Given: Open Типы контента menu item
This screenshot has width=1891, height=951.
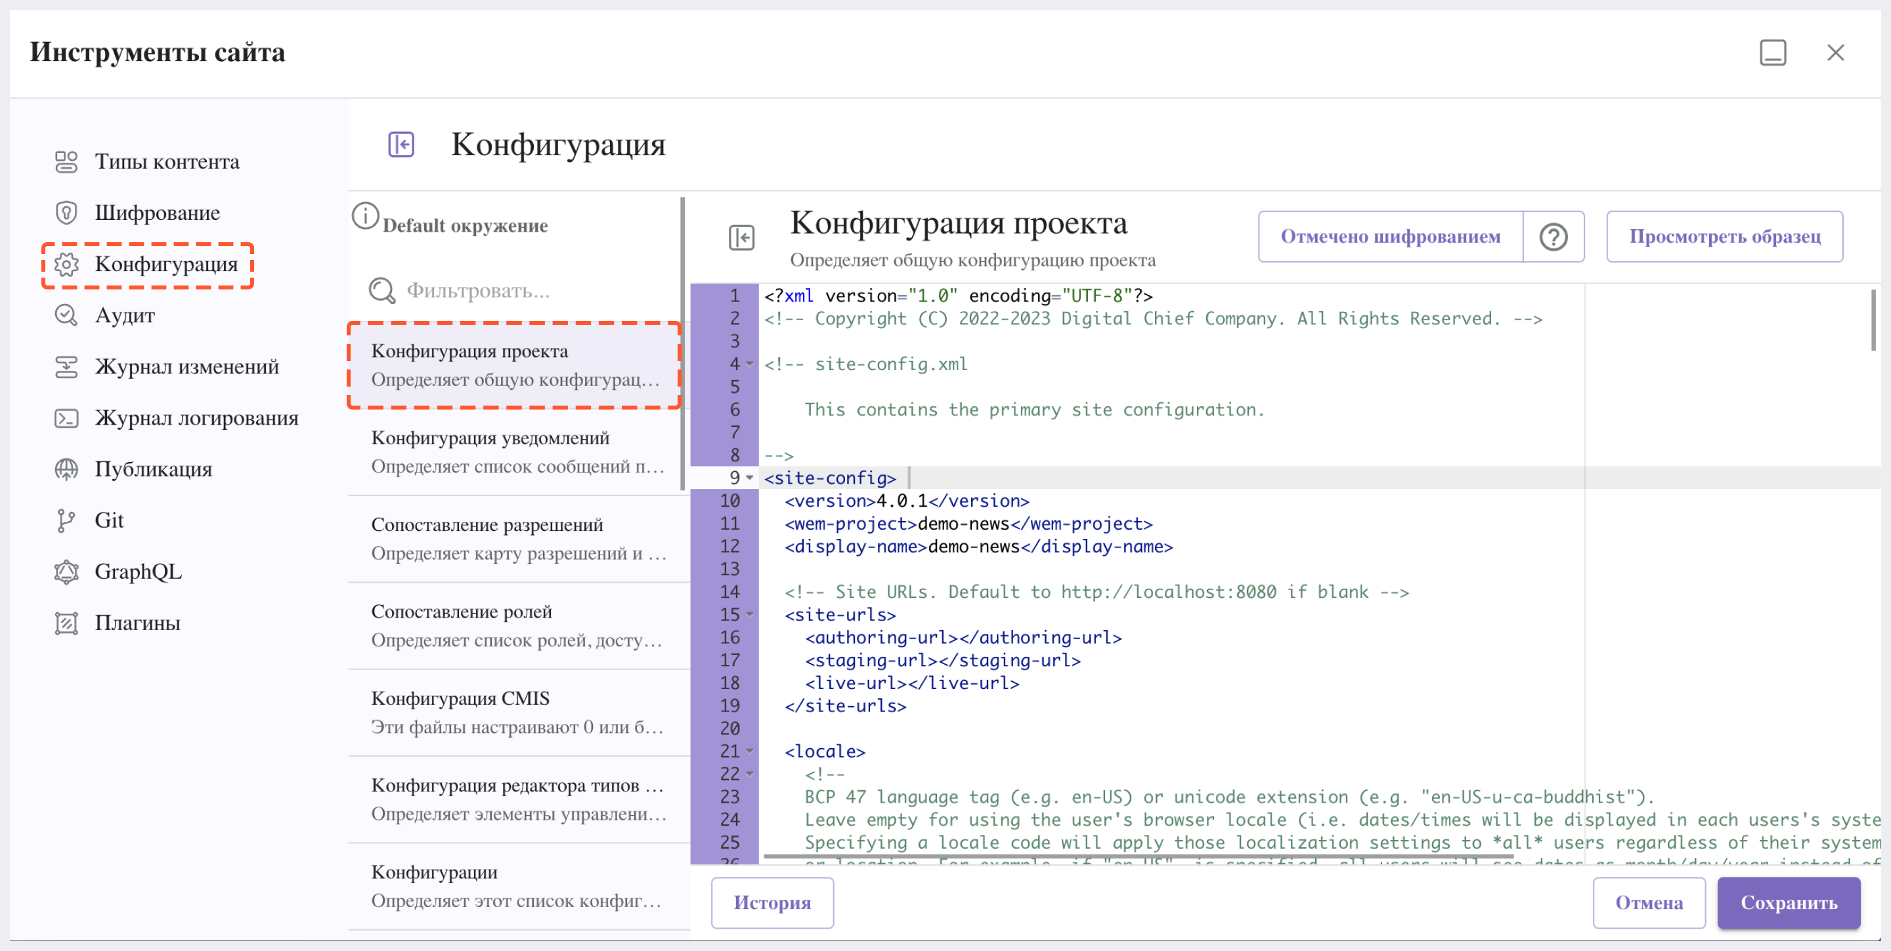Looking at the screenshot, I should 167,161.
